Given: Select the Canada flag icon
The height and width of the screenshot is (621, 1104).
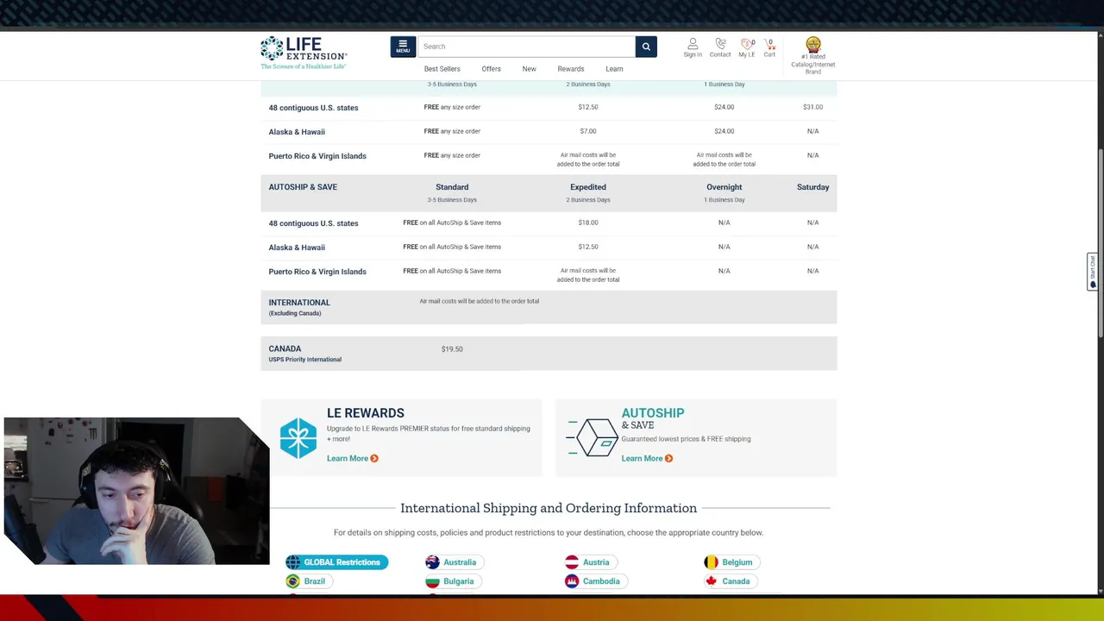Looking at the screenshot, I should 711,581.
